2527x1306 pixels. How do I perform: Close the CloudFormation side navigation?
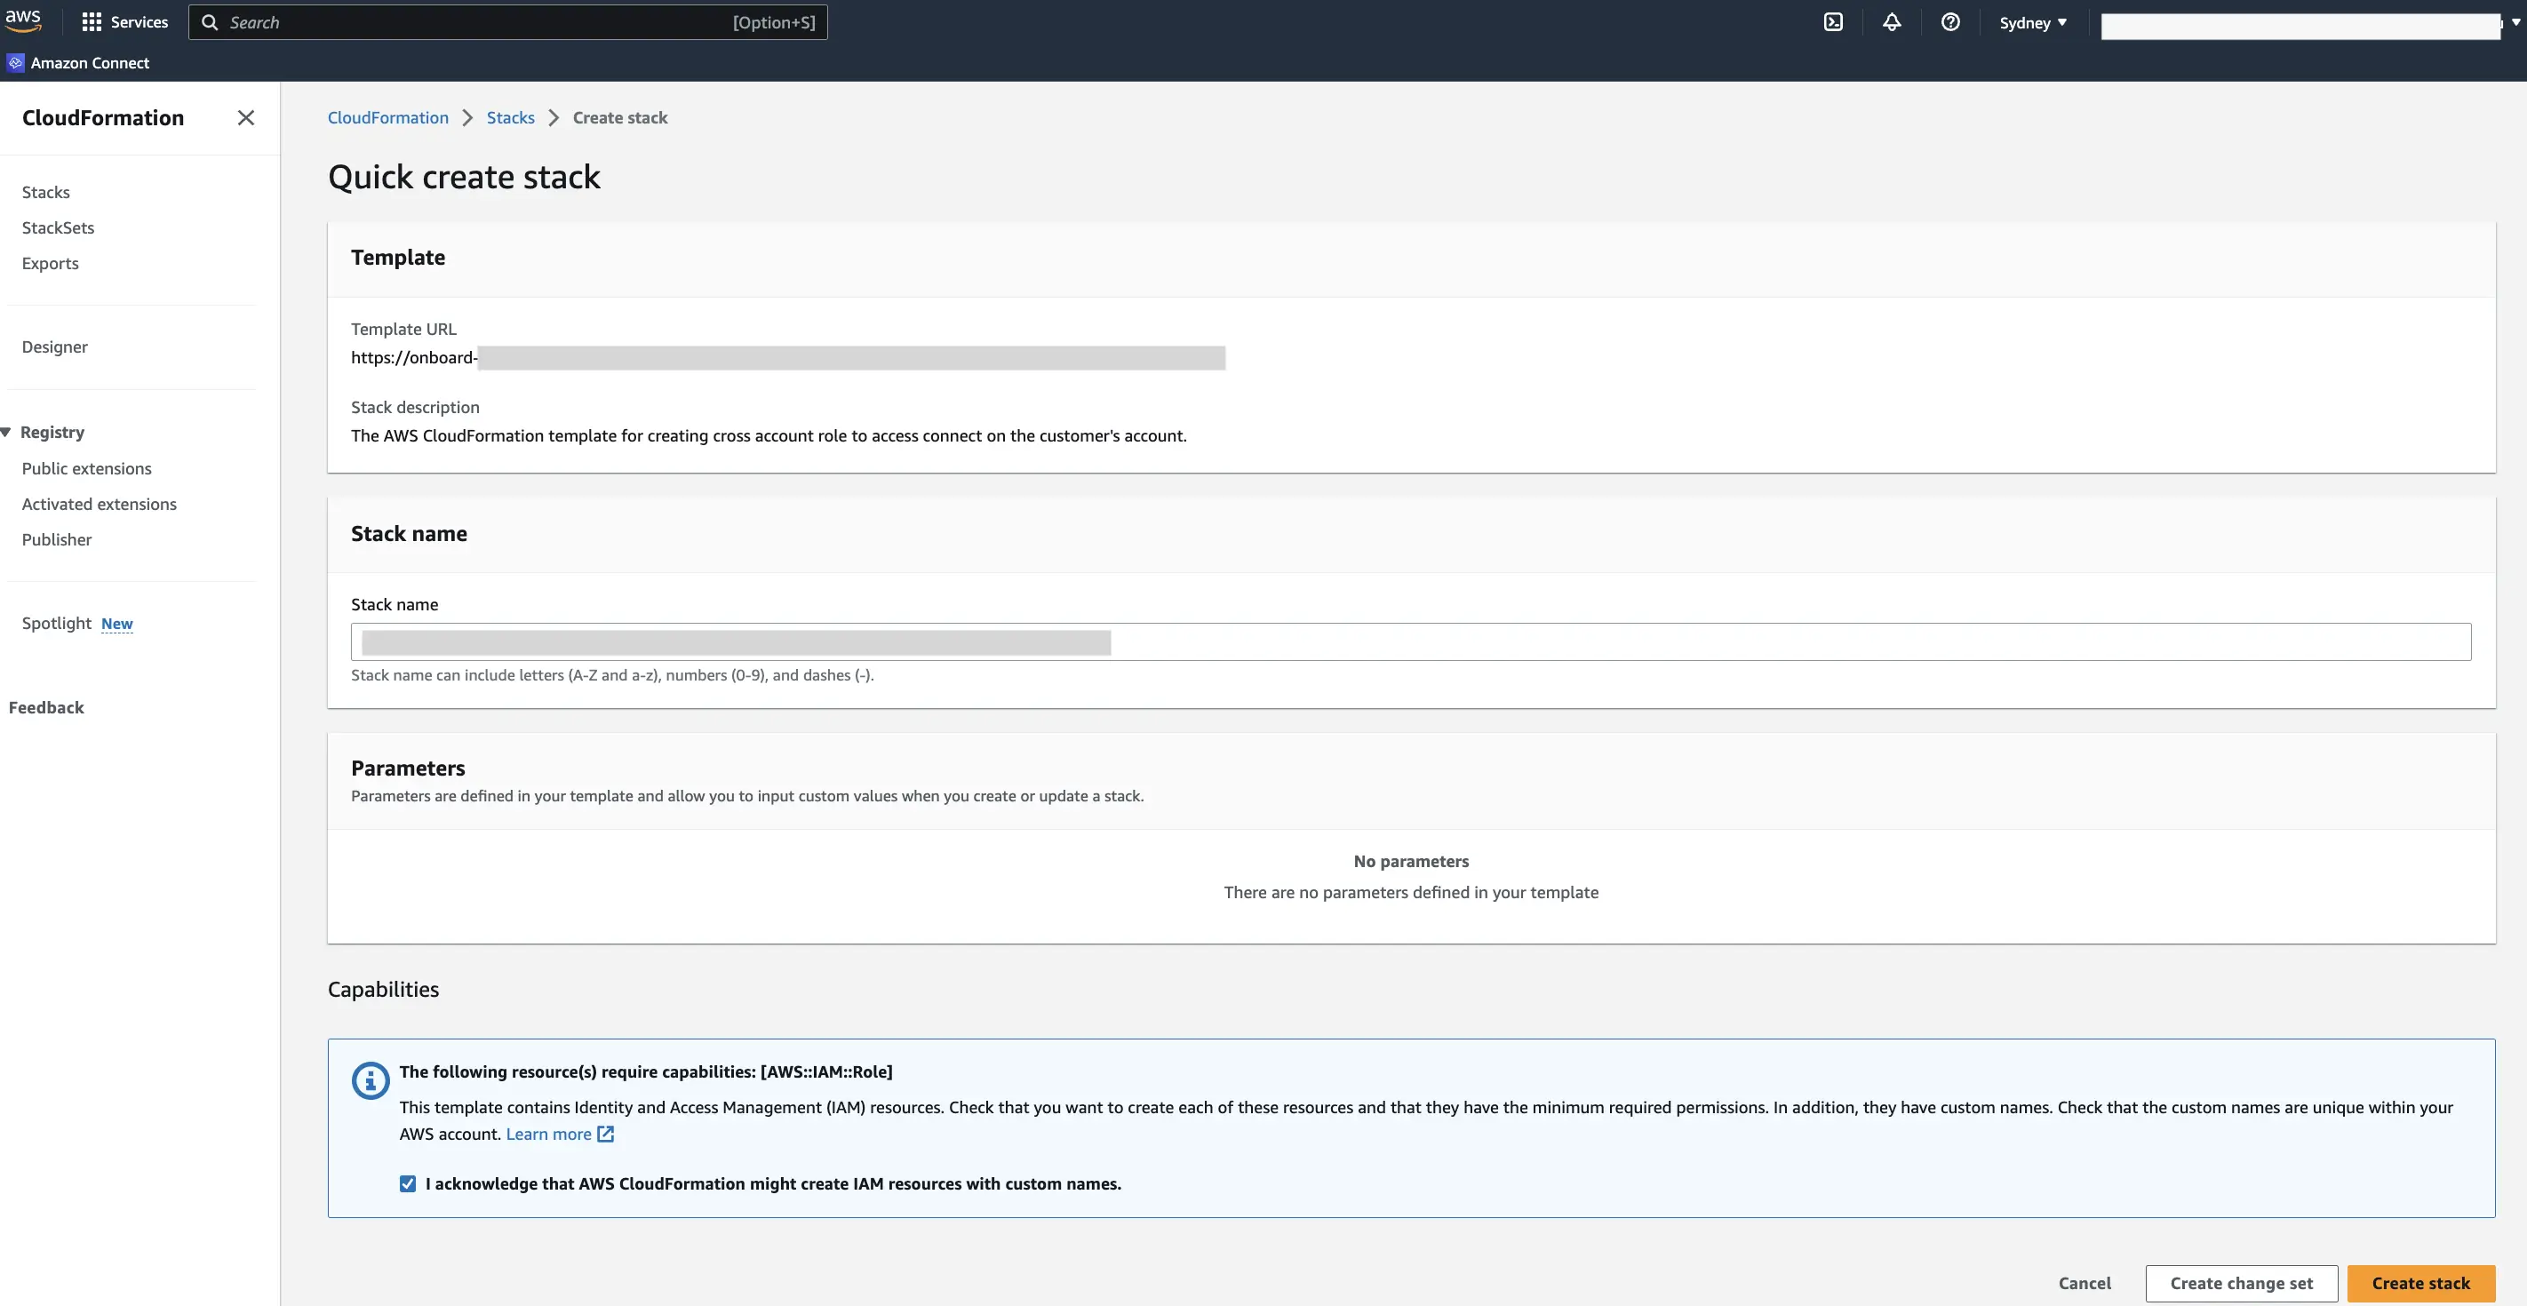point(246,118)
